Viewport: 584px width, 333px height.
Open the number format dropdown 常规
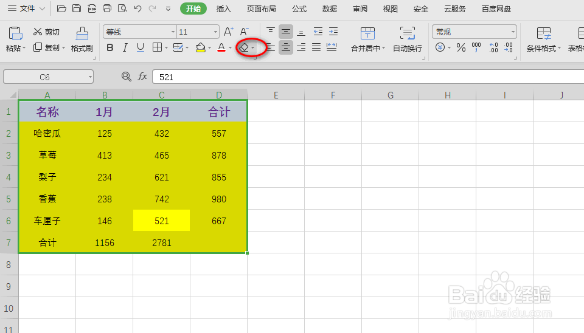click(x=513, y=32)
